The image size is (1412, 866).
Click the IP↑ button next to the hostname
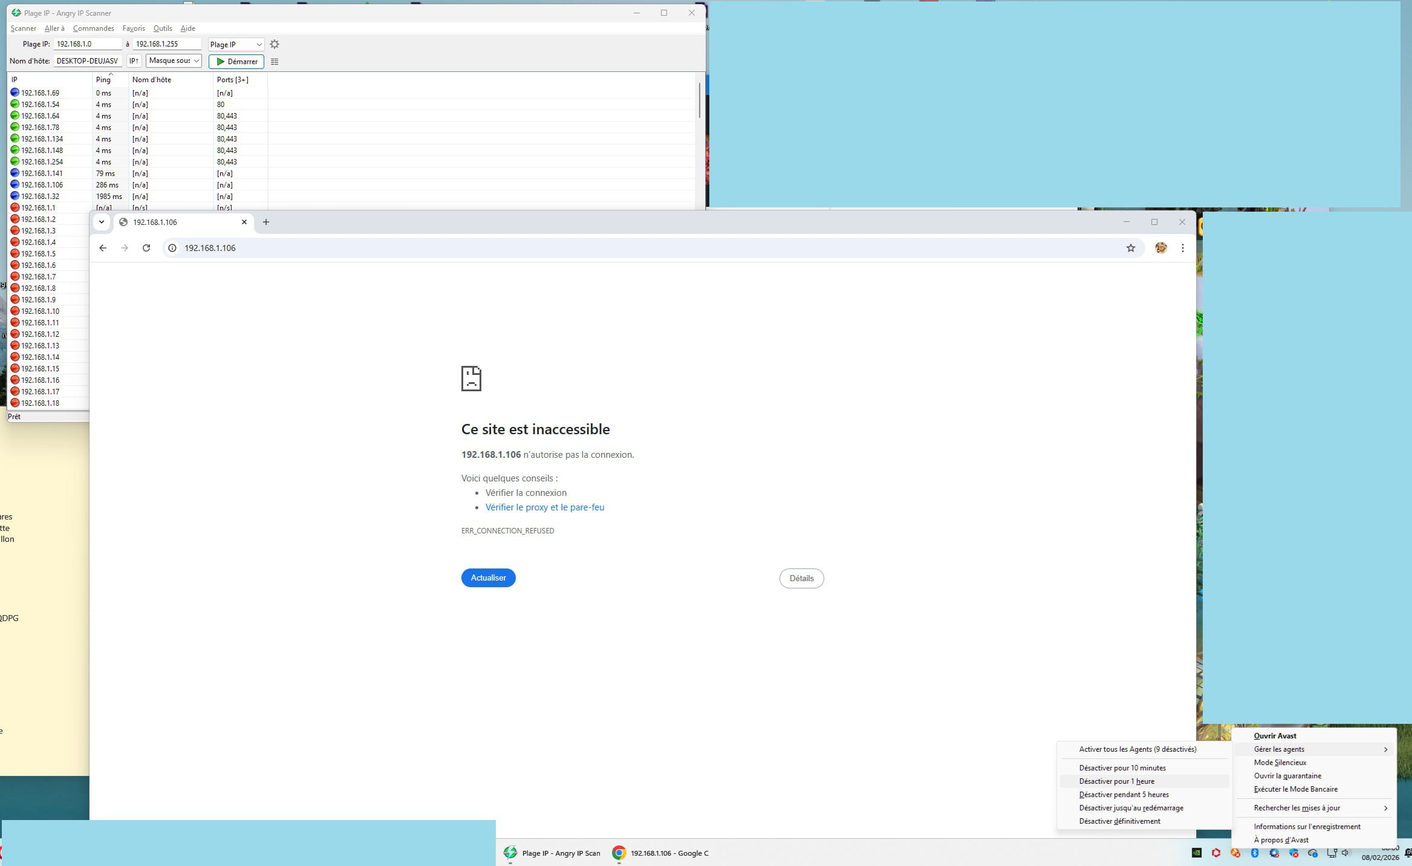point(134,61)
